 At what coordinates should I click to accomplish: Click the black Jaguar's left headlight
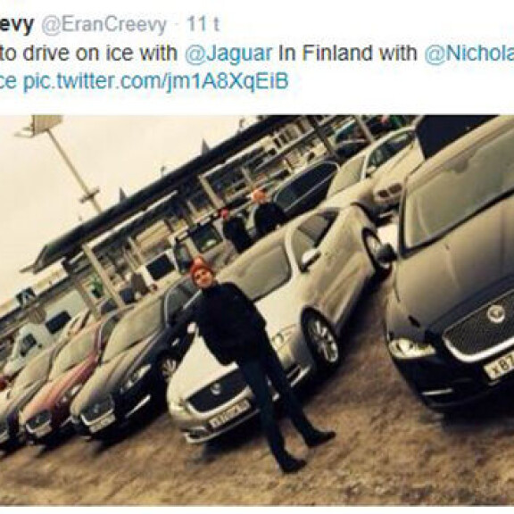(411, 347)
